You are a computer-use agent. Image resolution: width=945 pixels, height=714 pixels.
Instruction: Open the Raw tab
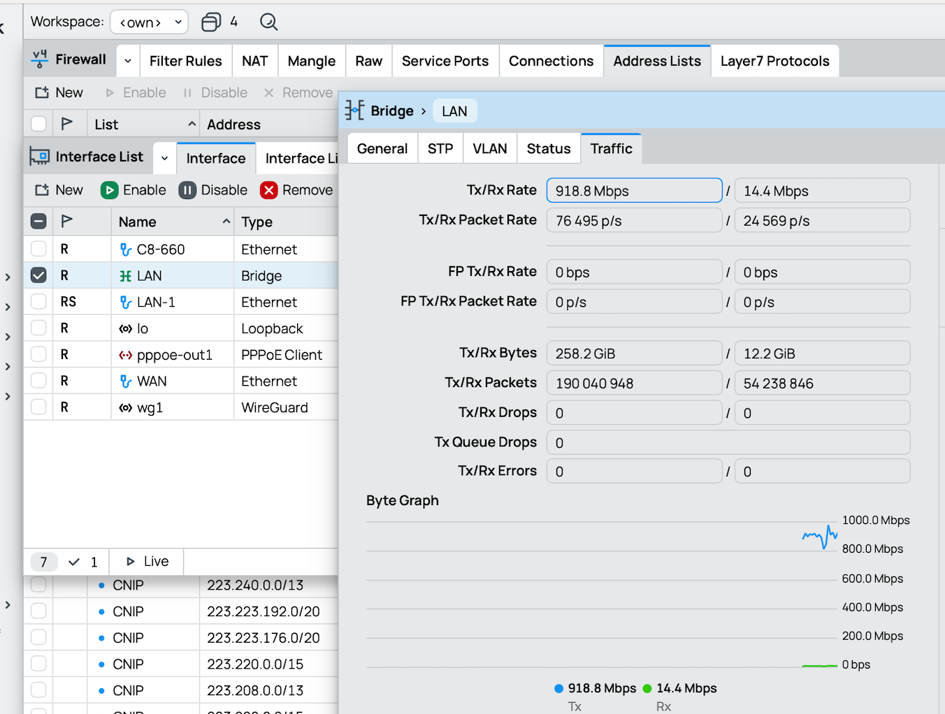coord(369,61)
